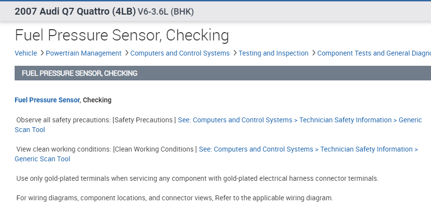This screenshot has width=431, height=211.
Task: Click the chevron just before Testing and Inspection
Action: [235, 53]
